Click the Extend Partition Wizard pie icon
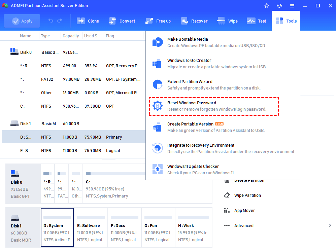The width and height of the screenshot is (336, 252). 158,84
